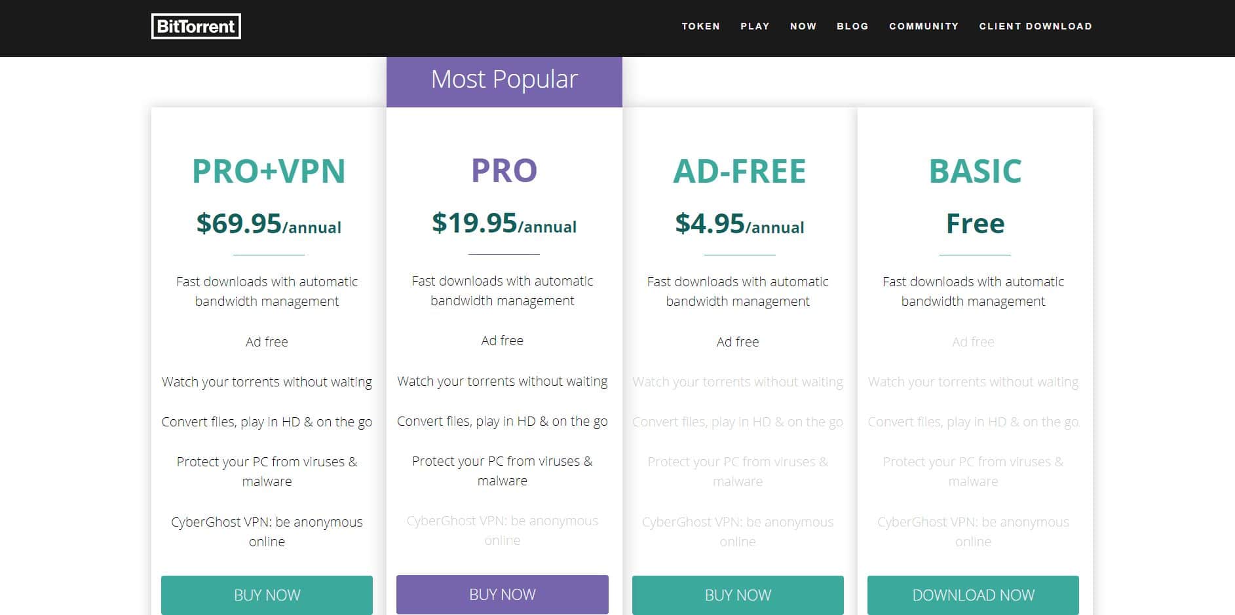Click the BASIC plan heading

tap(975, 171)
